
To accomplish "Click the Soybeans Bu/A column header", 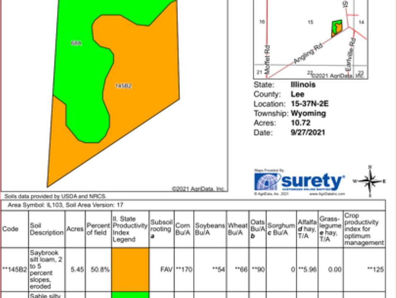I will point(210,229).
